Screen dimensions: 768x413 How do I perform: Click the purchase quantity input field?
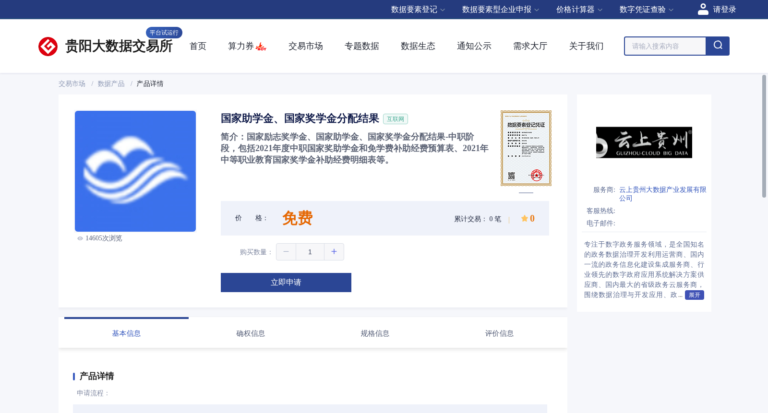tap(310, 252)
